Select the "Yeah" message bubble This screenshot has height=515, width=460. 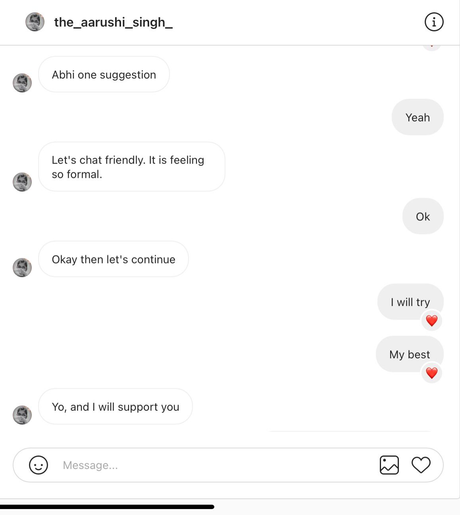pyautogui.click(x=418, y=117)
